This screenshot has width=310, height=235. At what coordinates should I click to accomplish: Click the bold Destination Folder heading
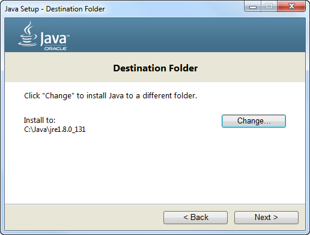point(156,68)
